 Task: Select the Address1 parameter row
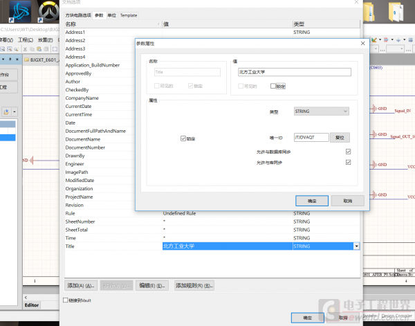[212, 32]
